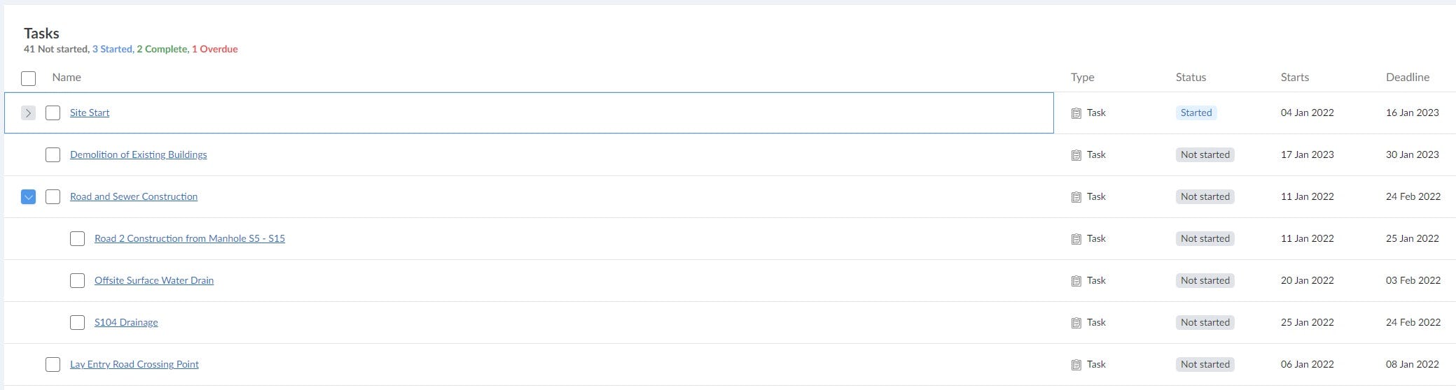The image size is (1456, 390).
Task: Click task type icon for Road and Sewer Construction
Action: 1076,197
